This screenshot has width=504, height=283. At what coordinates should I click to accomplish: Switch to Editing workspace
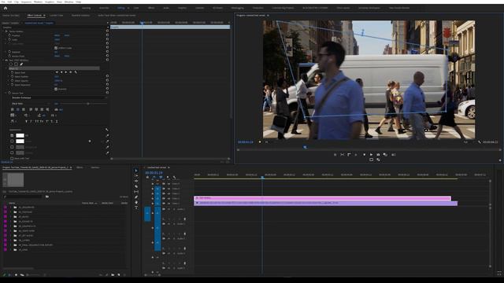coord(120,8)
